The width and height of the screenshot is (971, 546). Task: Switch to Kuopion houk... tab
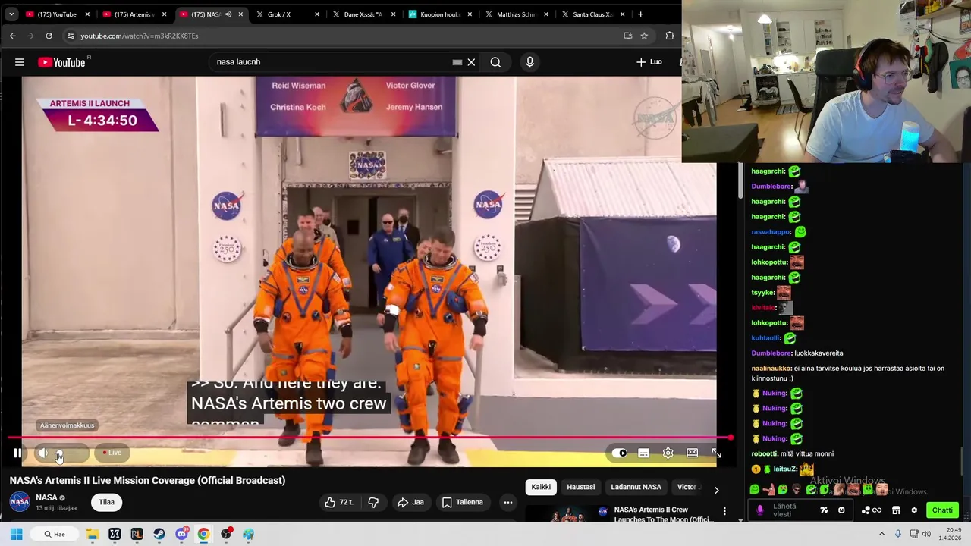coord(440,14)
